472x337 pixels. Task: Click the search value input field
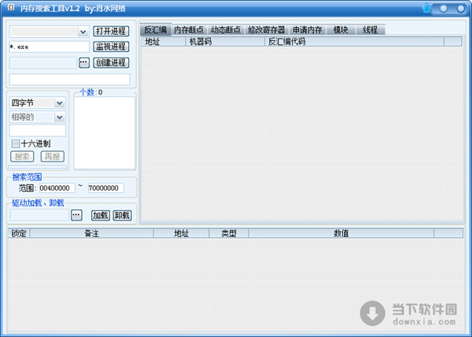(38, 131)
